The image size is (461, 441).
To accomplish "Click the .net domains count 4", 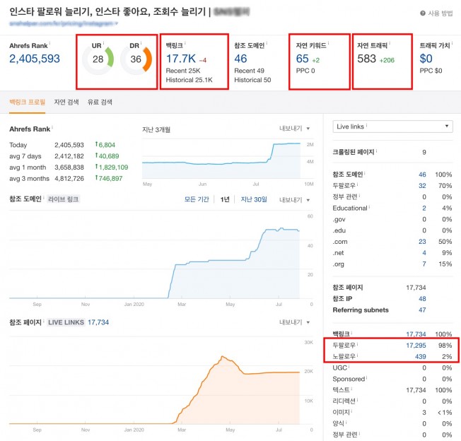I will coord(424,253).
